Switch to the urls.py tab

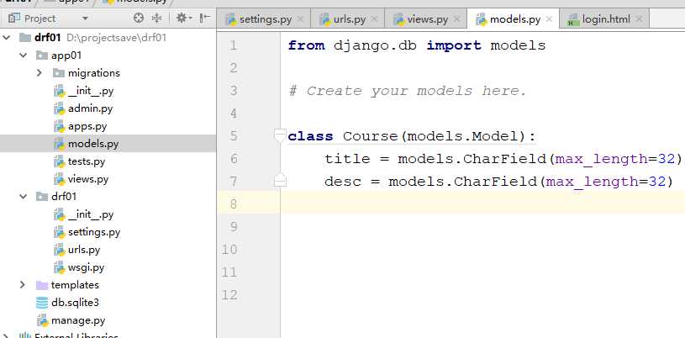[x=350, y=19]
